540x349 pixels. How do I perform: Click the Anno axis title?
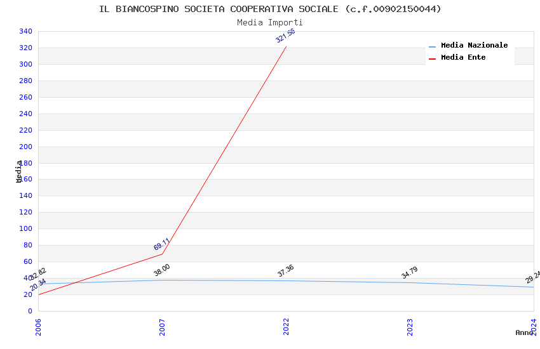(524, 333)
